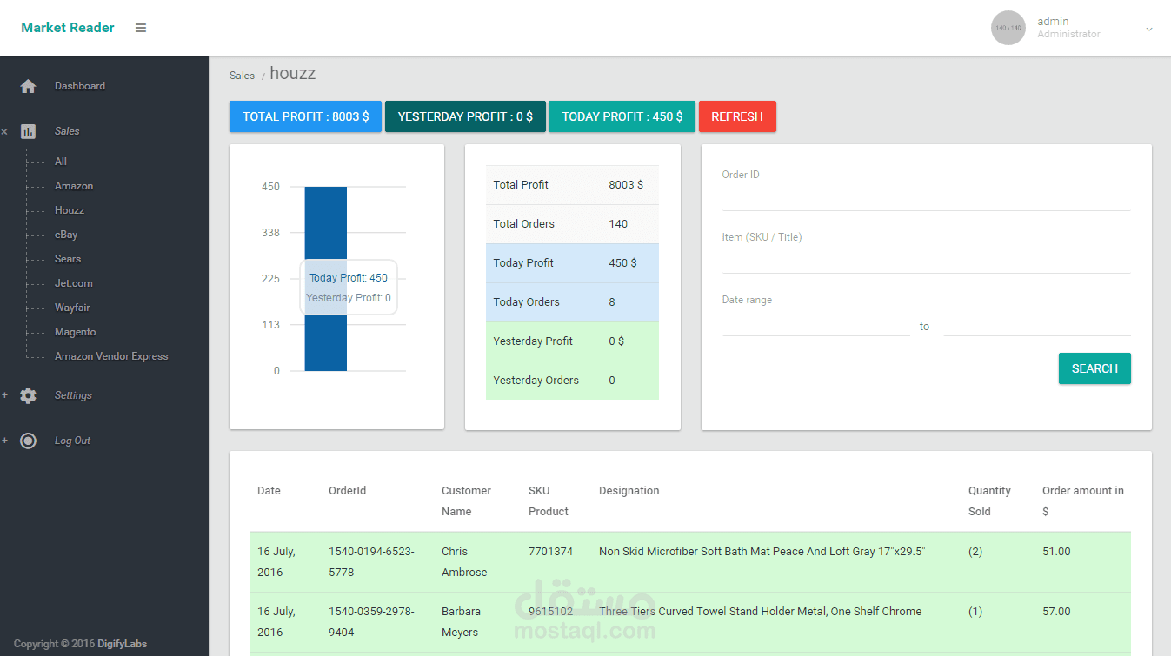Click the Yesterday Profit stats row
The width and height of the screenshot is (1171, 656).
tap(572, 341)
